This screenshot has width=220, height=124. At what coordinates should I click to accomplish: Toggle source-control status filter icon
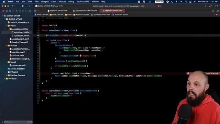tap(31, 122)
